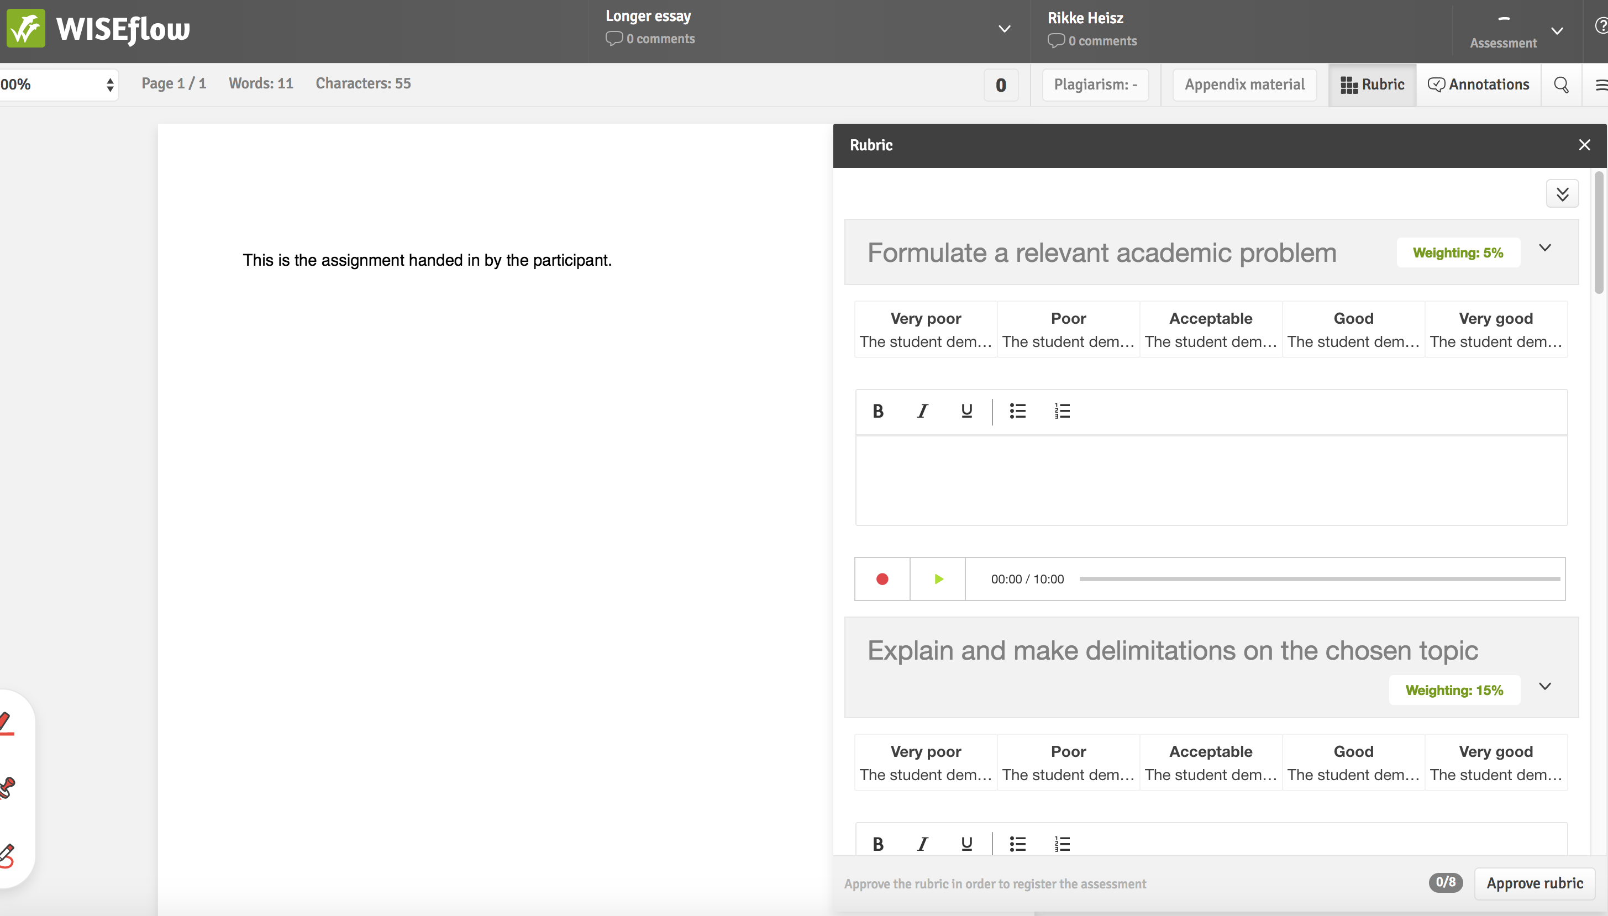Click the Approve rubric button
Screen dimensions: 1608x916
1535,883
